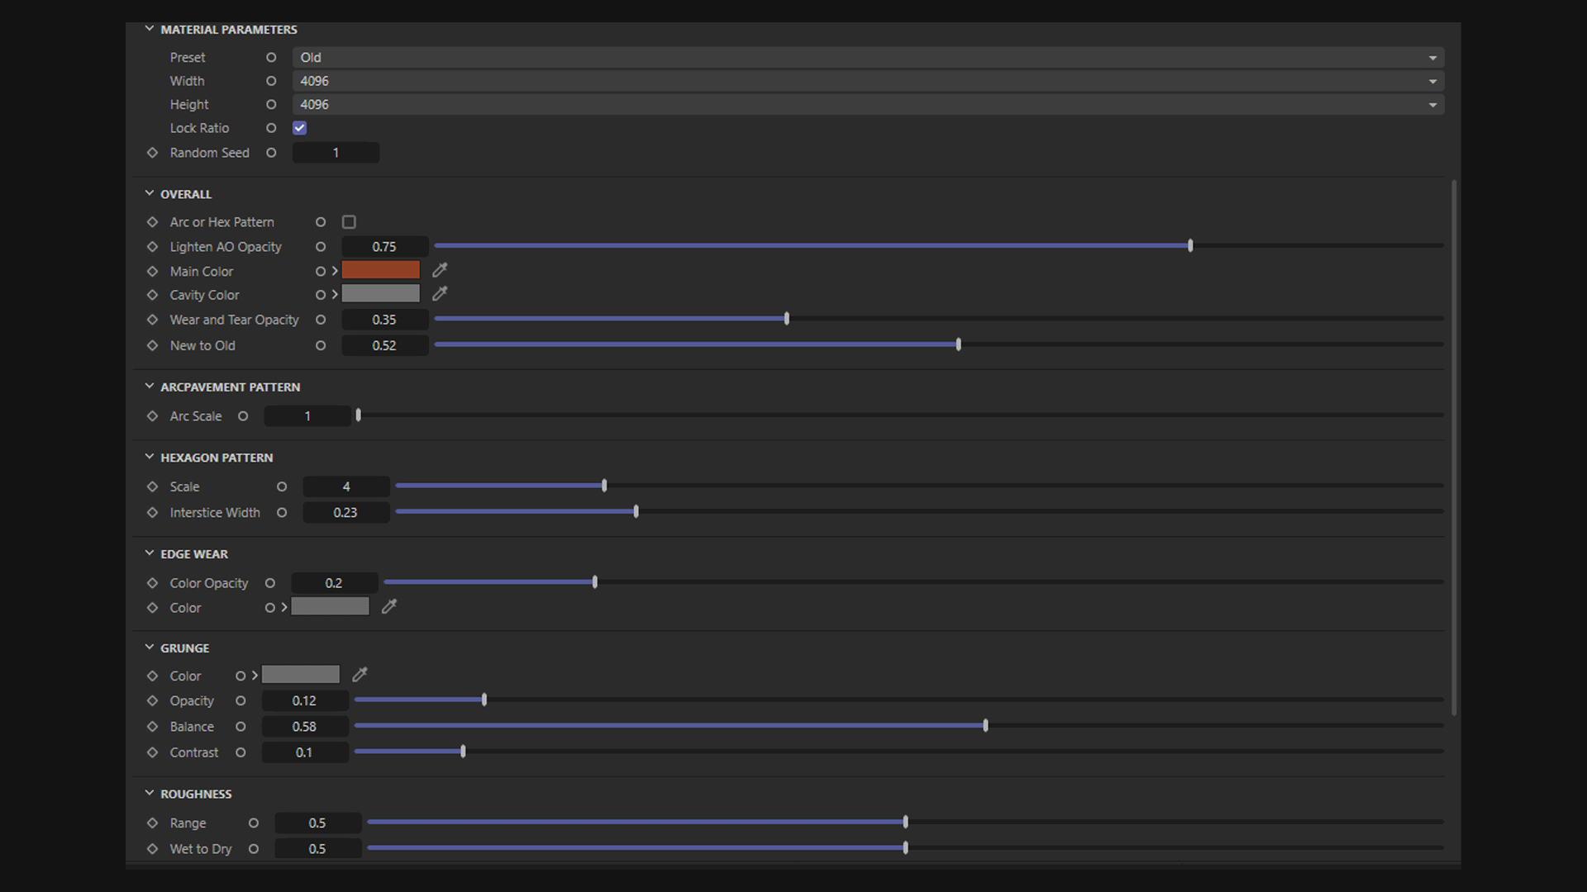Collapse the Hexagon Pattern section

point(150,457)
